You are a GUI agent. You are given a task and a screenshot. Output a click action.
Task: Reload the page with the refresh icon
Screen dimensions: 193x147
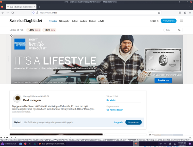(13, 13)
